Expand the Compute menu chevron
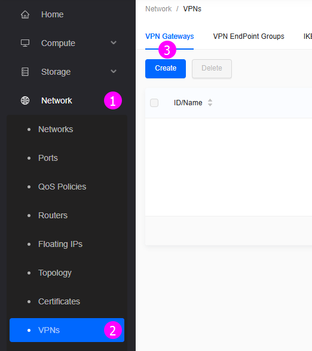Viewport: 312px width, 351px height. point(114,42)
